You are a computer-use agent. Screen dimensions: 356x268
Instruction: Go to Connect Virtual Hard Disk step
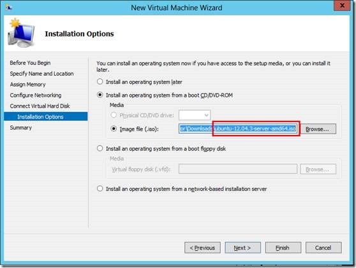tap(40, 106)
